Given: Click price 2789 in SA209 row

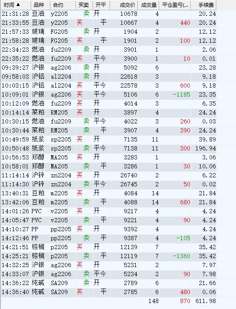Looking at the screenshot, I should tap(130, 283).
